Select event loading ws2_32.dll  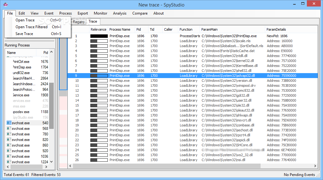pyautogui.click(x=193, y=155)
